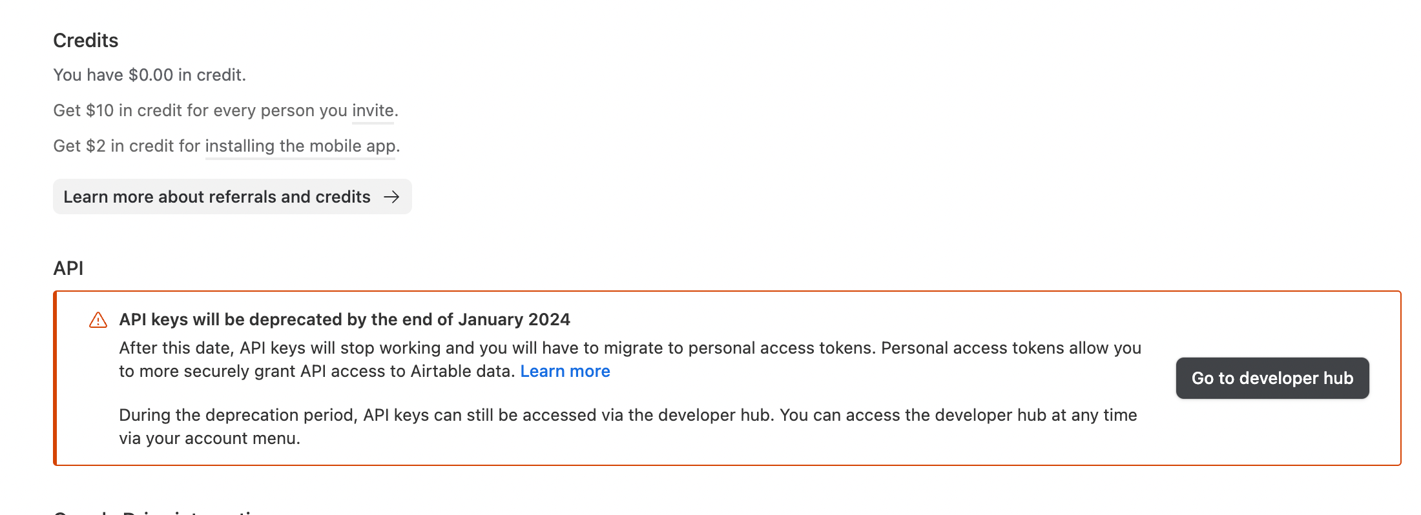The image size is (1421, 515).
Task: Click the "During the deprecation period" paragraph
Action: tap(628, 427)
